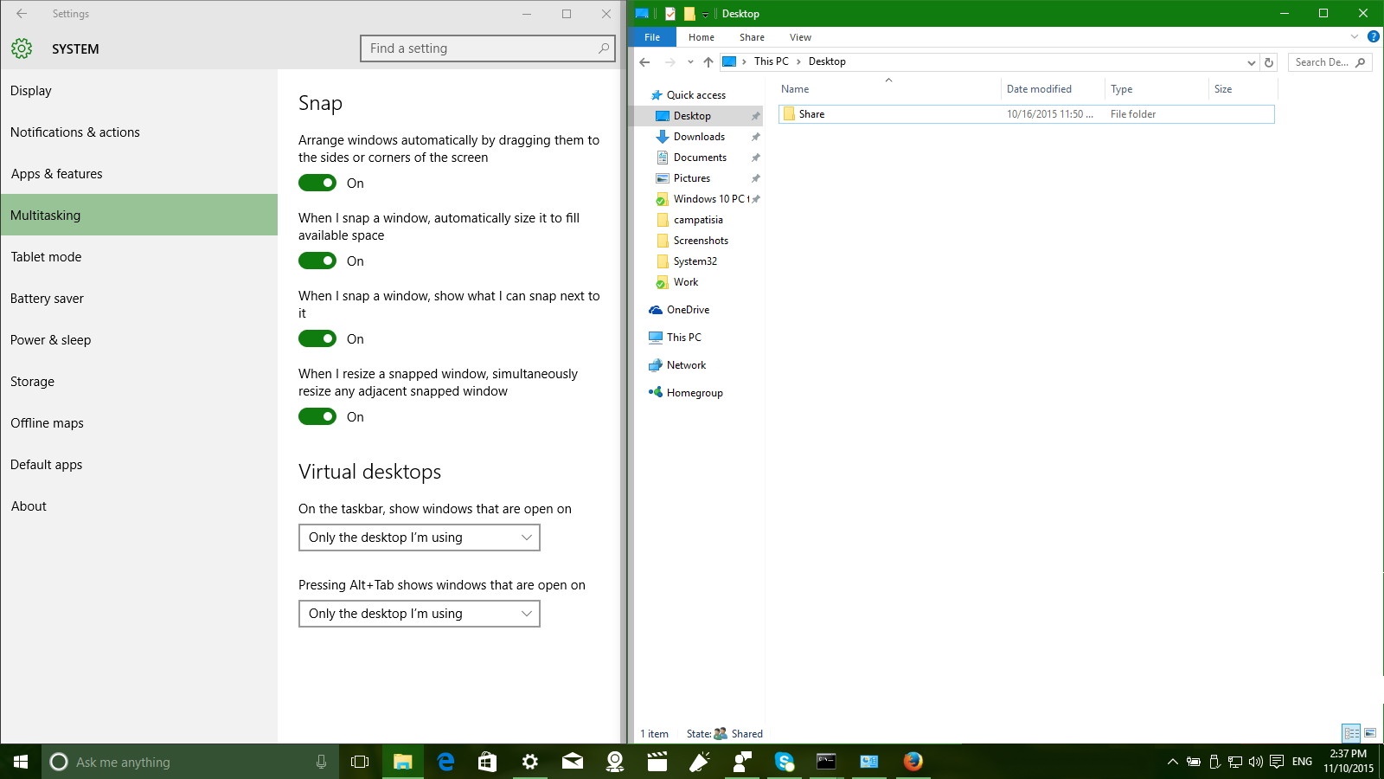Select the Share folder in file list

[x=1026, y=114]
